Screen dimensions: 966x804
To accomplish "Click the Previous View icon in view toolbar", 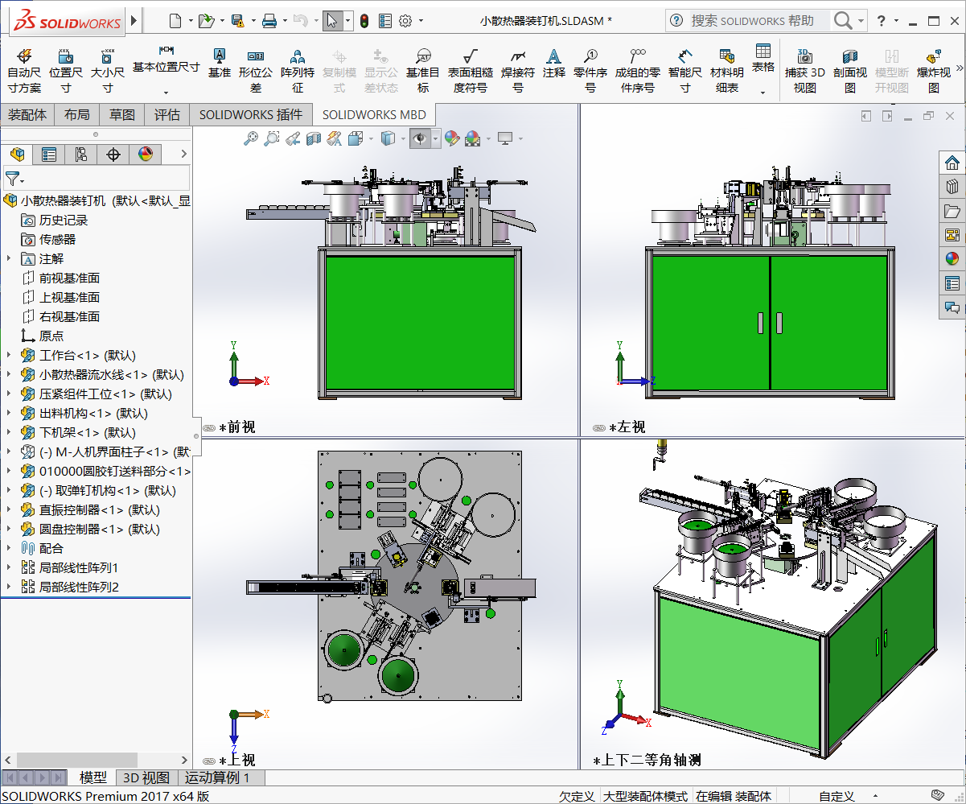I will (x=293, y=139).
